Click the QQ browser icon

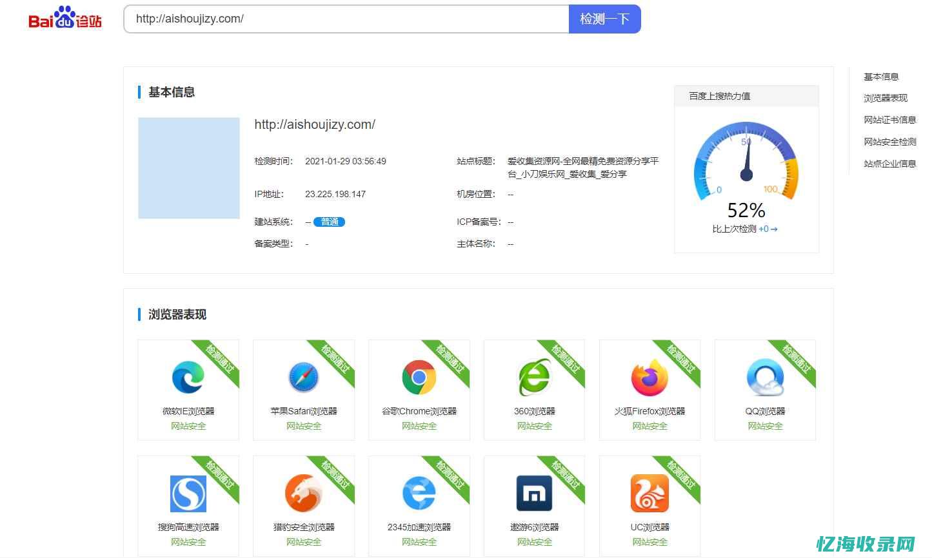pos(765,378)
